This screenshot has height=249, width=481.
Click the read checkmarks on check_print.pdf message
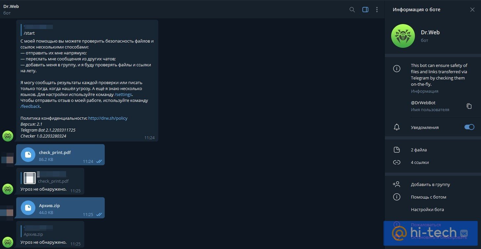[x=99, y=161]
